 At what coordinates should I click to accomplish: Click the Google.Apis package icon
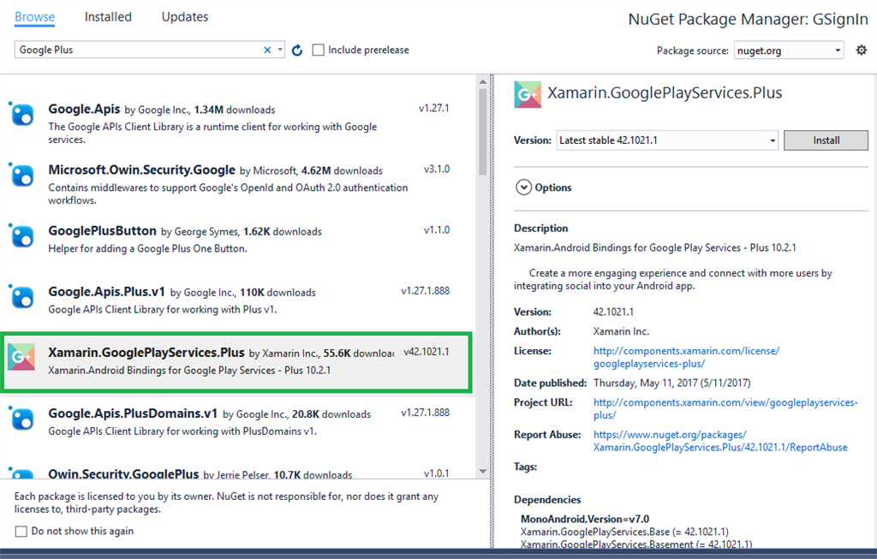pos(22,114)
